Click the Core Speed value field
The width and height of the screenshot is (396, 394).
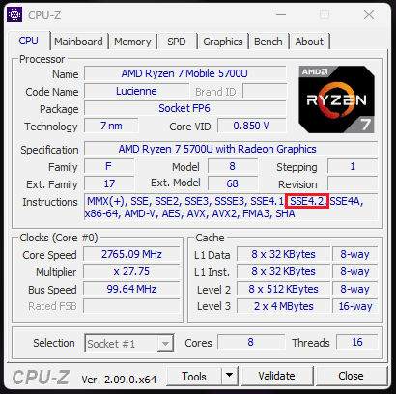point(131,254)
